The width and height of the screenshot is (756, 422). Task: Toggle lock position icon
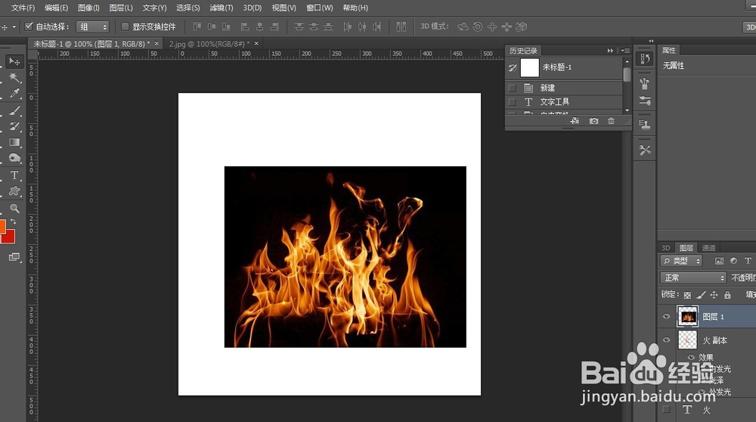coord(714,295)
